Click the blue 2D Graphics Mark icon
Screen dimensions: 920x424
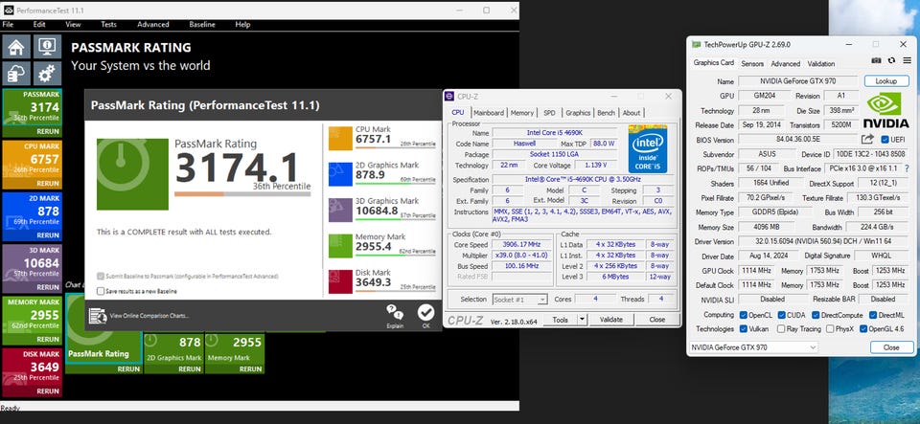click(340, 174)
